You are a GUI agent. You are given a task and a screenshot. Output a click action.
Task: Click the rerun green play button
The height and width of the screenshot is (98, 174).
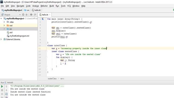(x=2, y=86)
